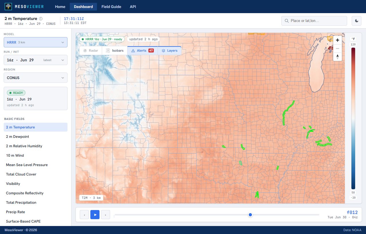The height and width of the screenshot is (234, 366).
Task: Toggle dark mode with the moon icon
Action: [357, 21]
